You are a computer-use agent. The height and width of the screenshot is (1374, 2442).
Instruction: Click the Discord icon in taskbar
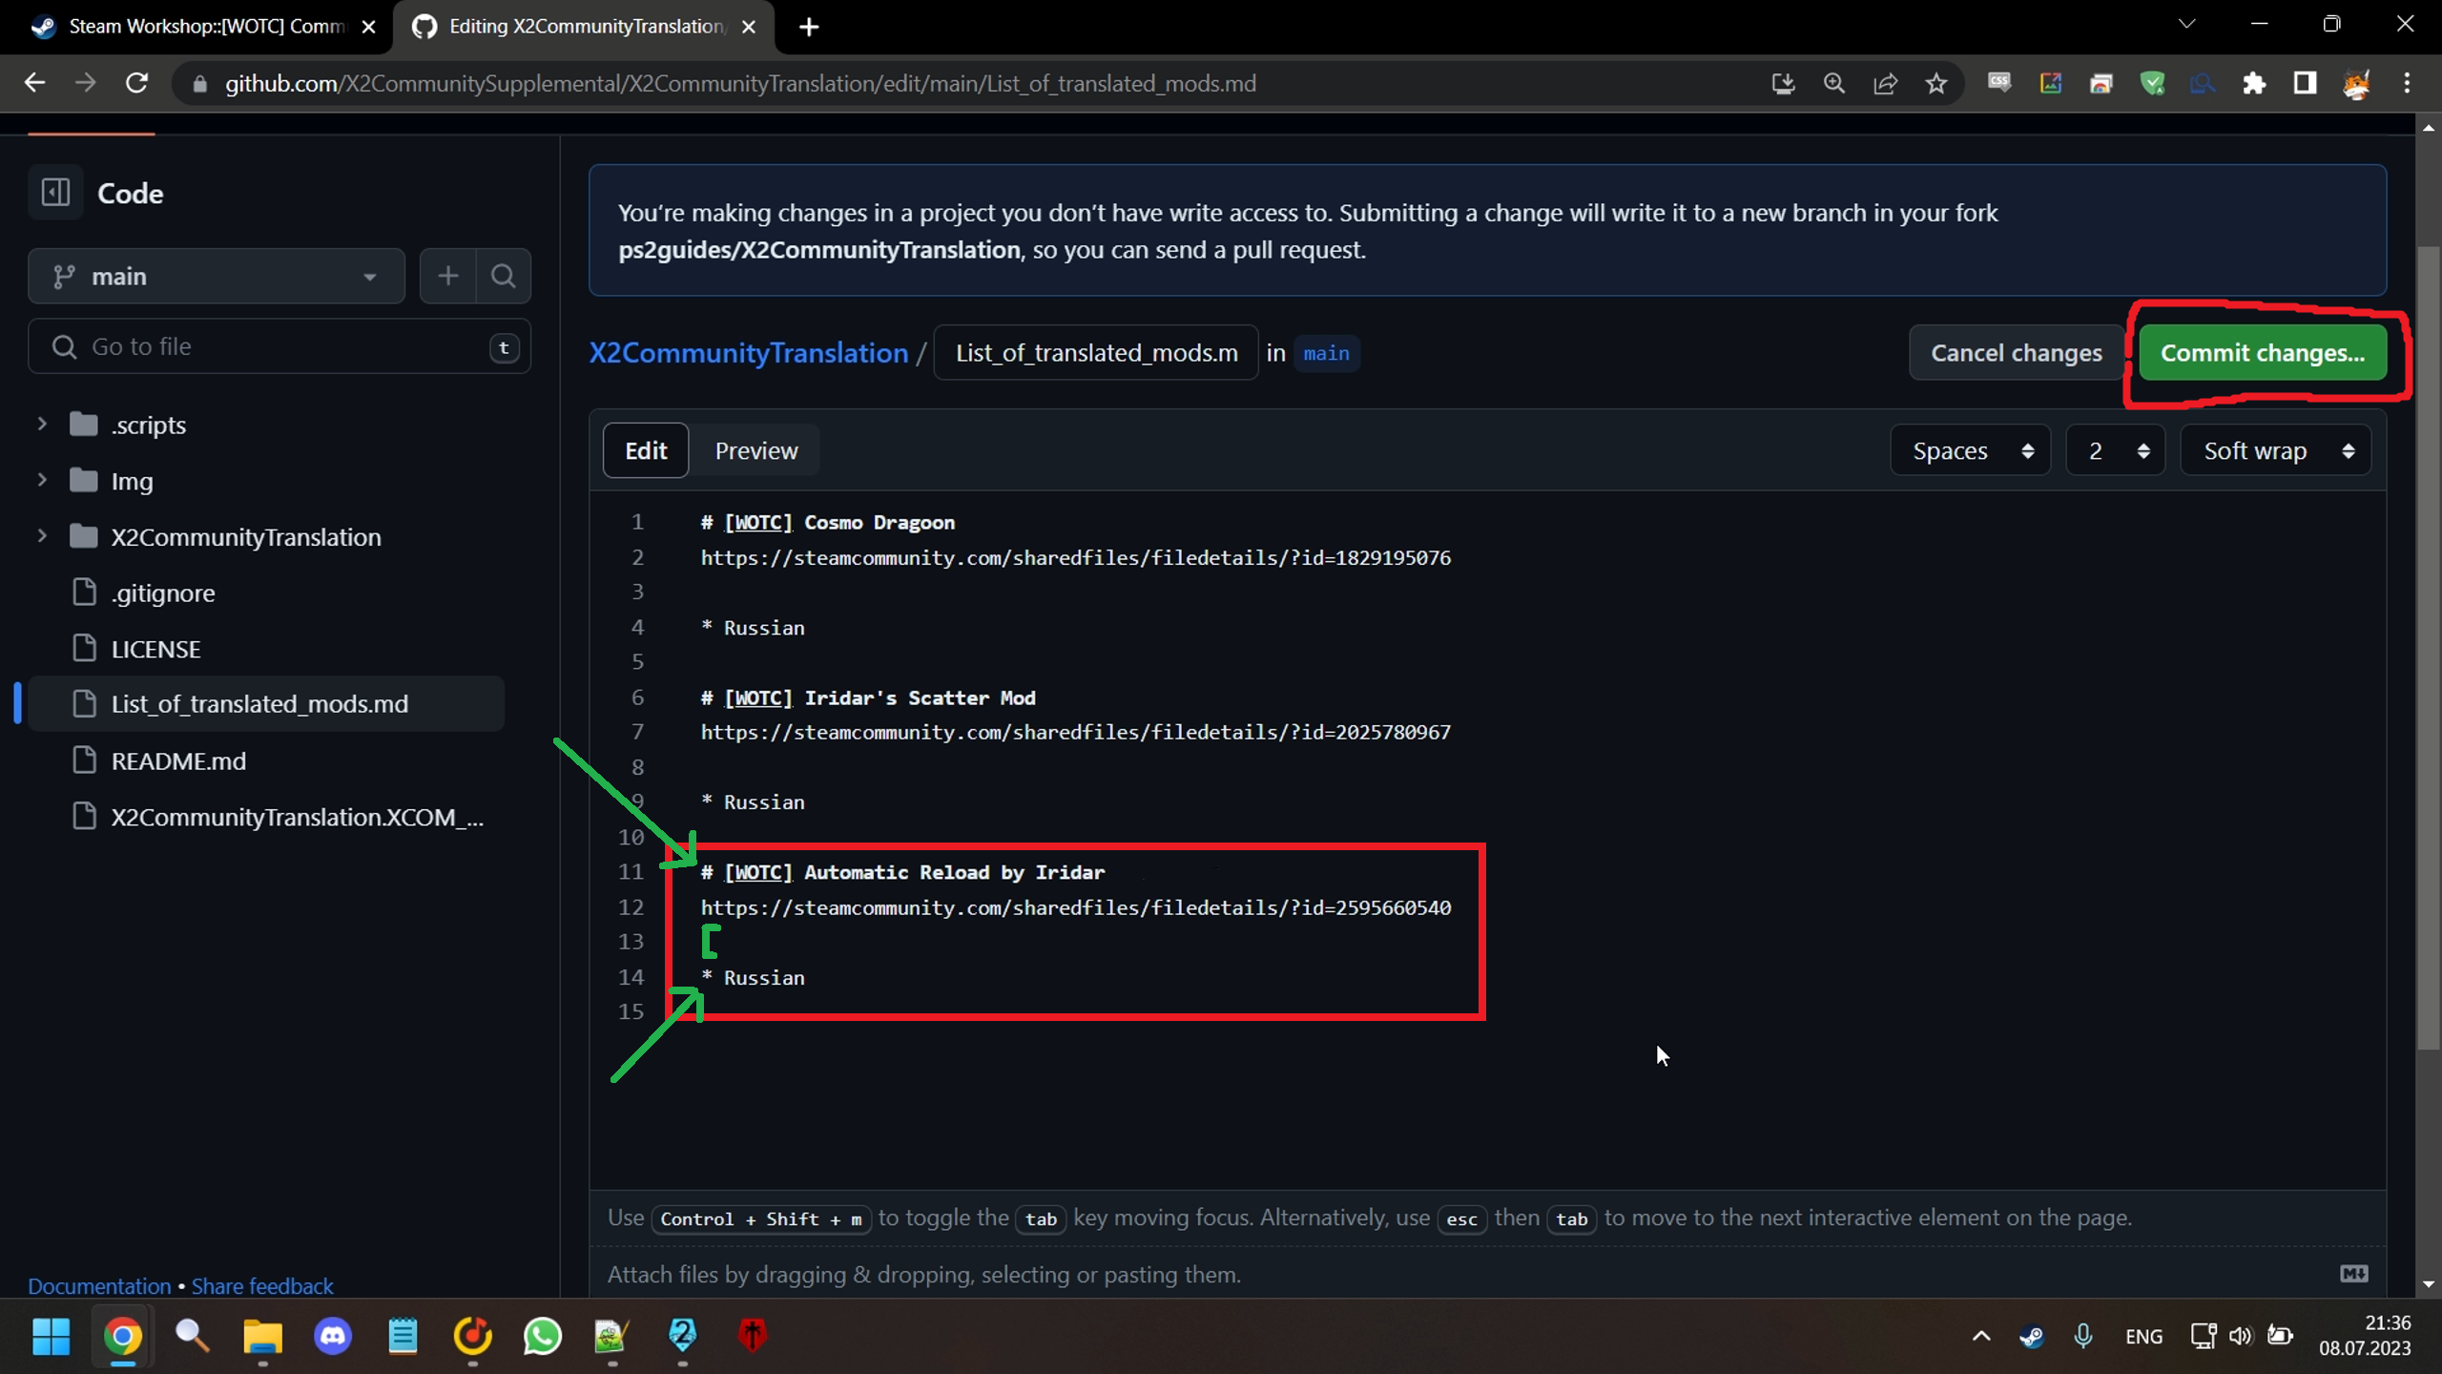[332, 1336]
